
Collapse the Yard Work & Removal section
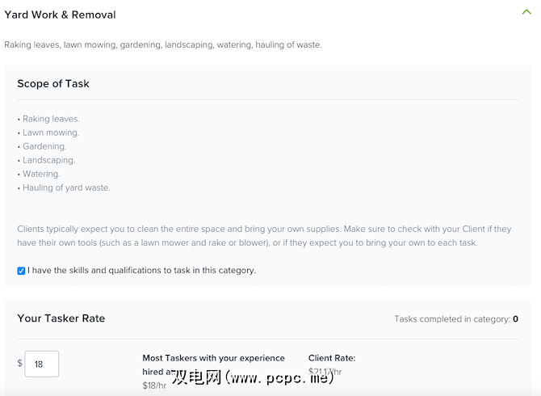(x=526, y=12)
